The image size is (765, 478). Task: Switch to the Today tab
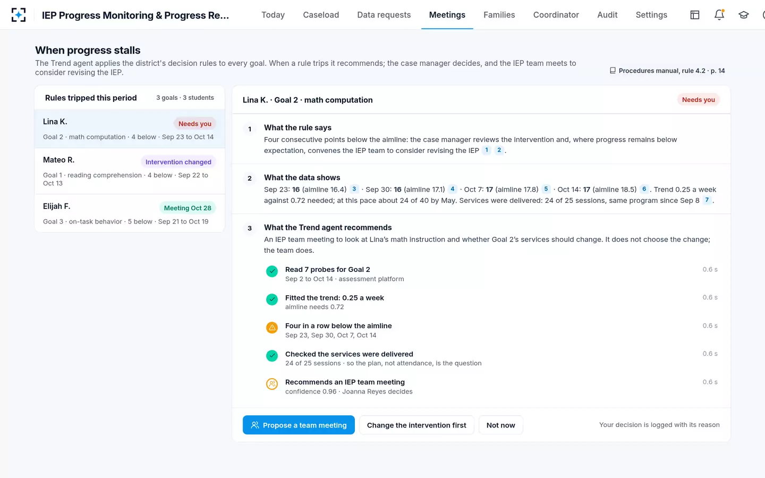273,15
